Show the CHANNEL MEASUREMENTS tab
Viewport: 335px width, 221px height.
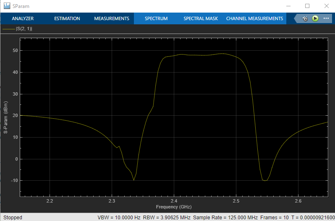click(x=254, y=18)
